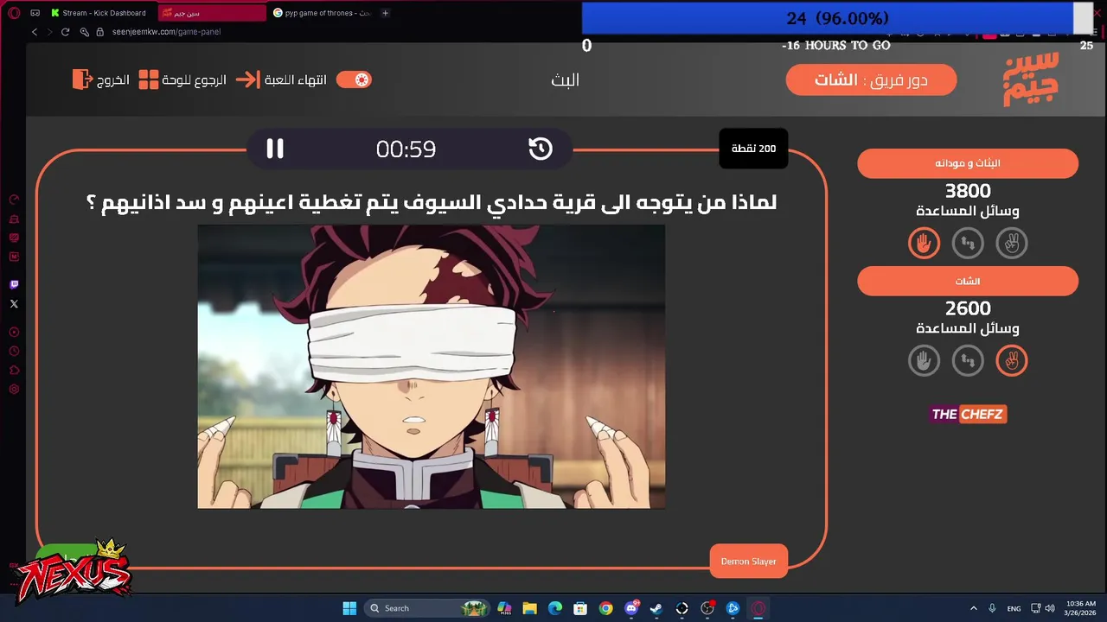
Task: Show hidden system tray icons
Action: [x=973, y=608]
